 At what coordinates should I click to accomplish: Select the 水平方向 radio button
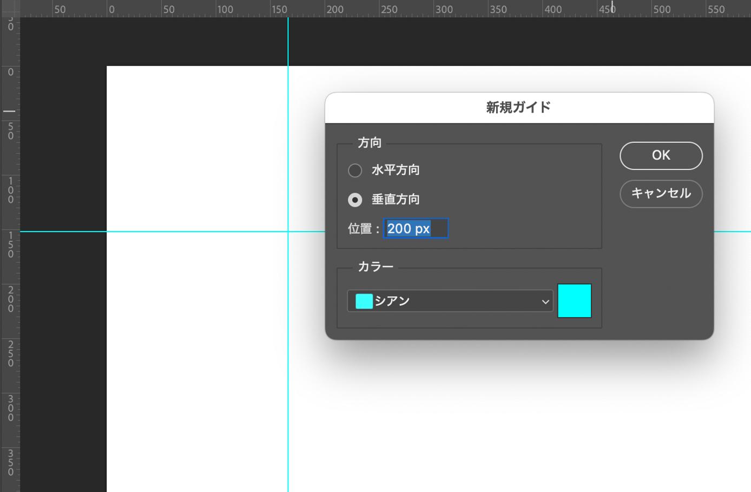pyautogui.click(x=355, y=170)
